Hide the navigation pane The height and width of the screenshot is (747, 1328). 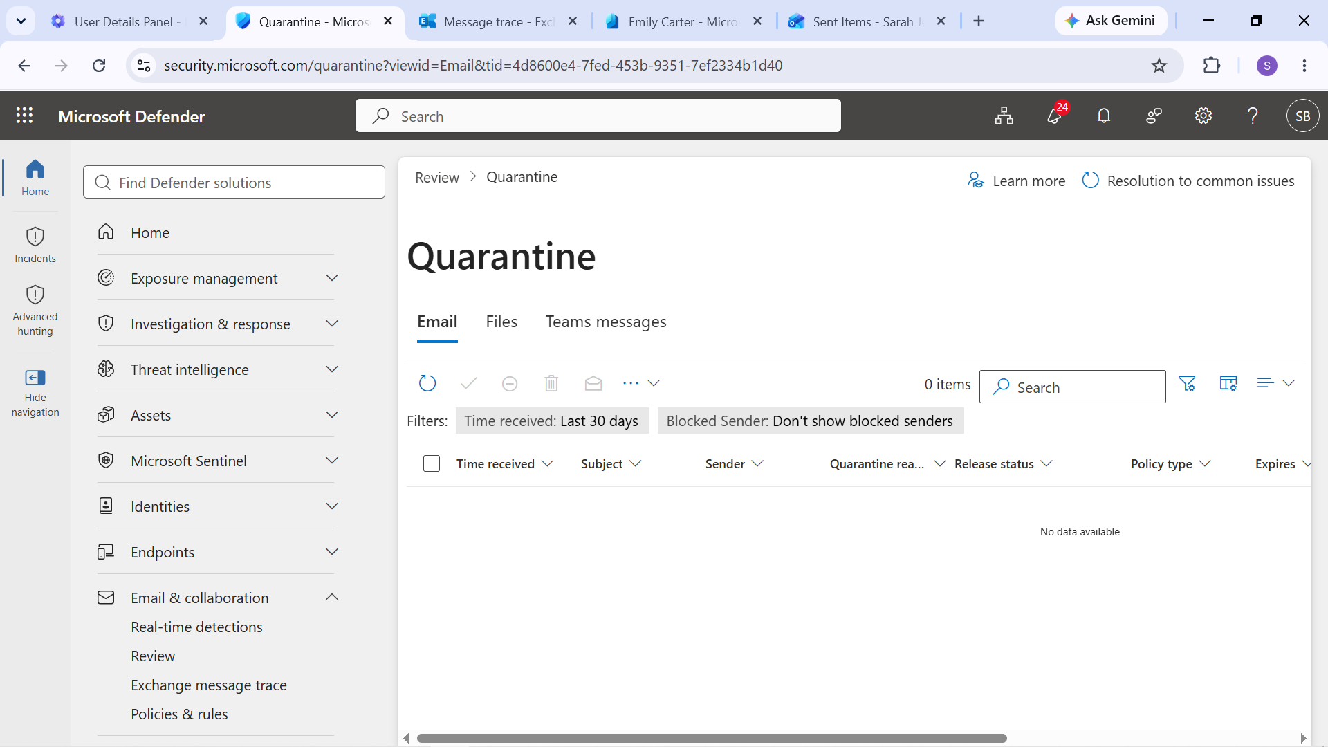click(x=35, y=393)
